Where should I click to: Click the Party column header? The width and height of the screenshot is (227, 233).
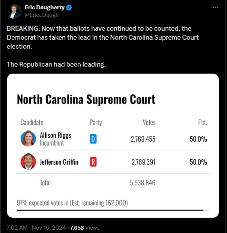point(96,122)
